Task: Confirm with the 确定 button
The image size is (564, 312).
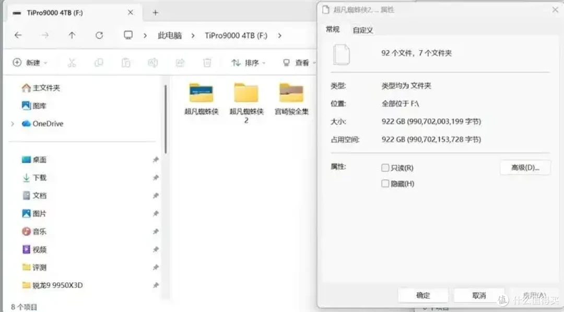Action: 423,295
